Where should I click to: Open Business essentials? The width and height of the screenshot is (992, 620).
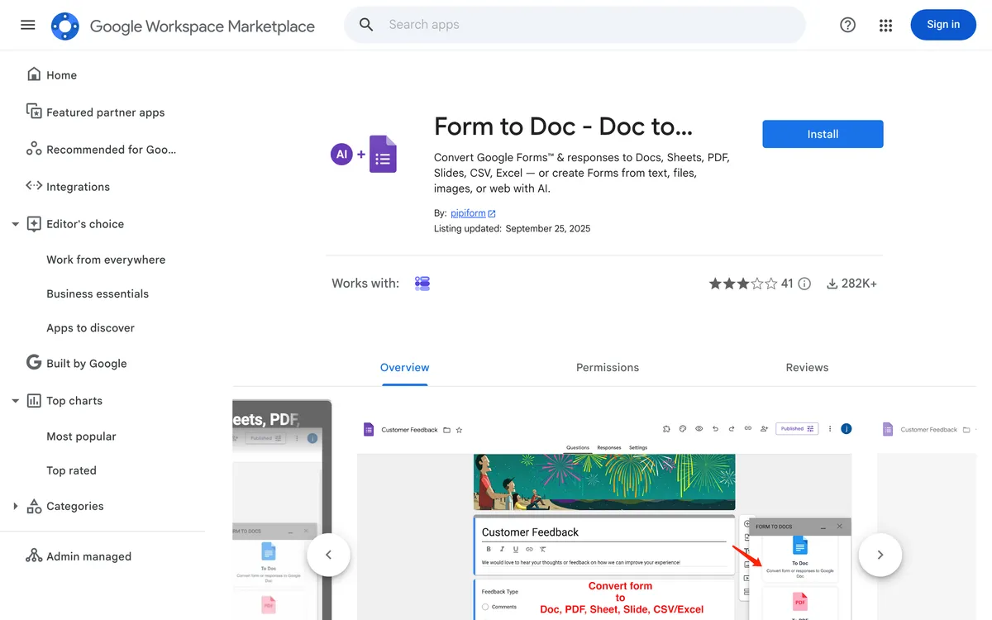click(x=98, y=293)
